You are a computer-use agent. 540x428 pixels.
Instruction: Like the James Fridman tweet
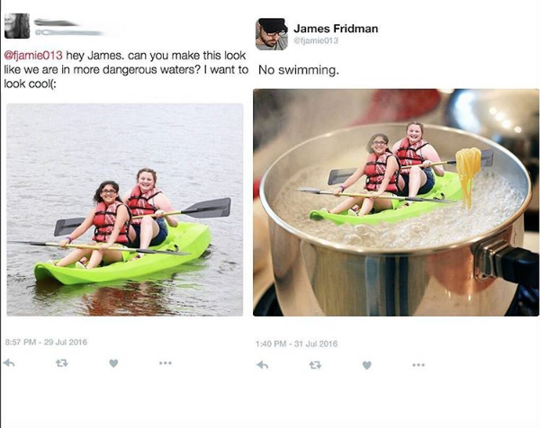pyautogui.click(x=367, y=365)
